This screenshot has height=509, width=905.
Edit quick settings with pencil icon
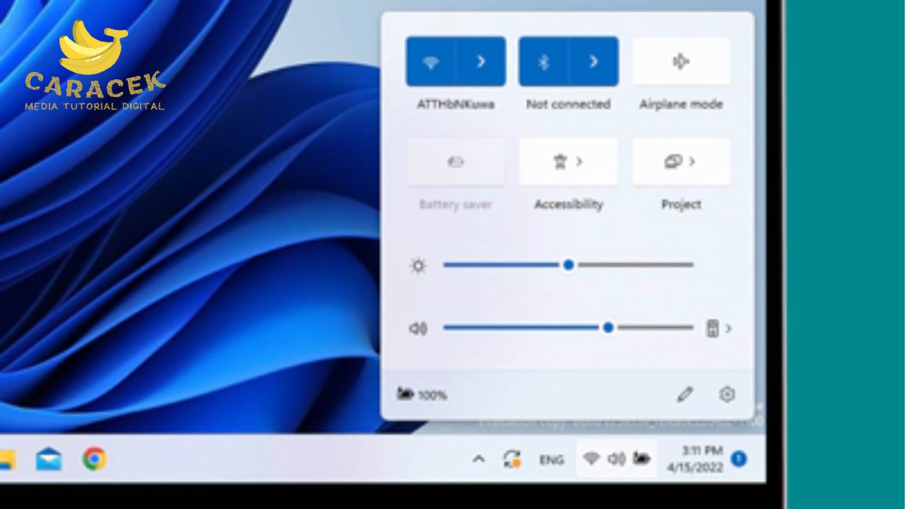685,394
